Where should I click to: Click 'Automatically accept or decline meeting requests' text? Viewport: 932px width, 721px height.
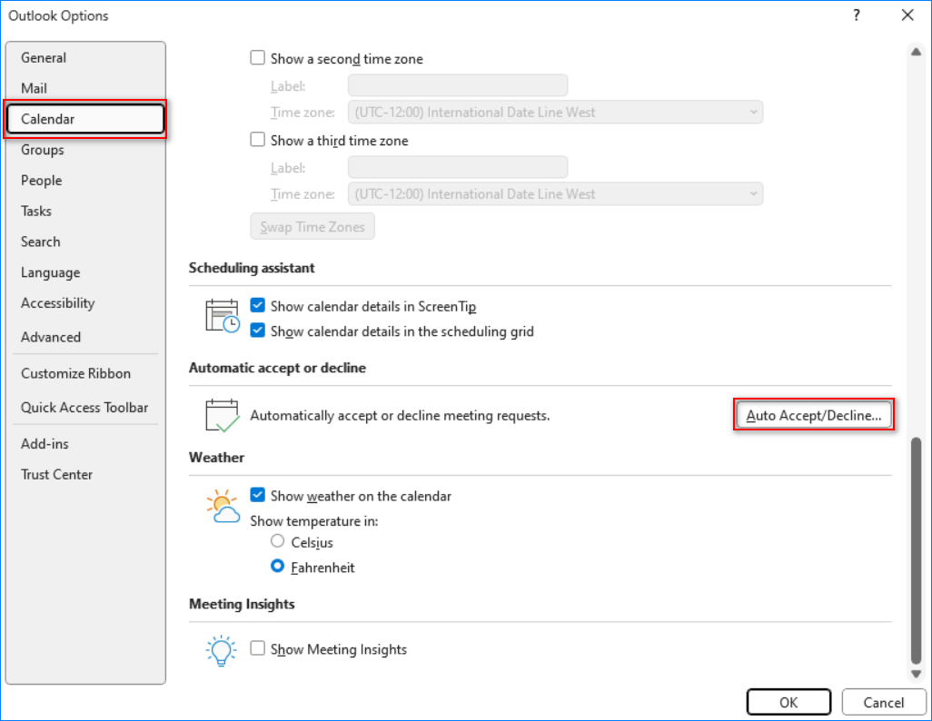click(400, 416)
